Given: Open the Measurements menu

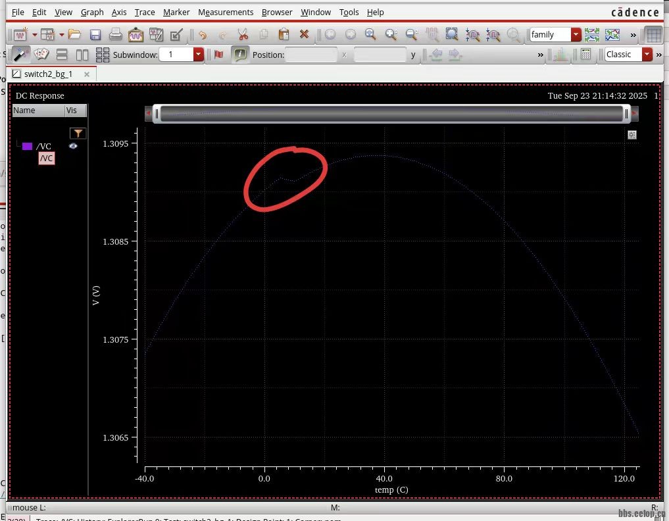Looking at the screenshot, I should [x=226, y=12].
